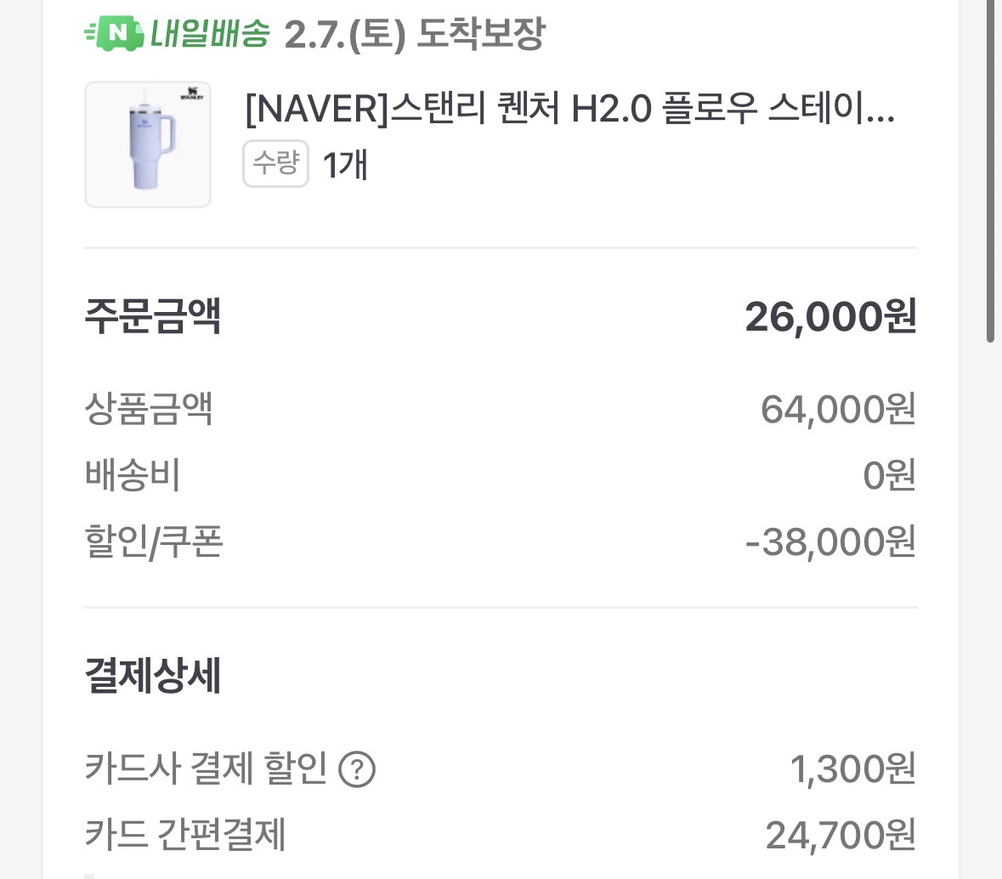This screenshot has width=1002, height=879.
Task: Click the green 내일배송 label
Action: [210, 34]
